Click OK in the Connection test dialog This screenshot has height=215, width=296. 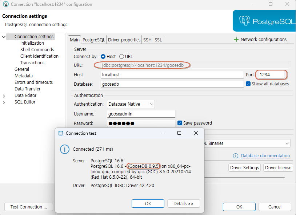[x=148, y=204]
